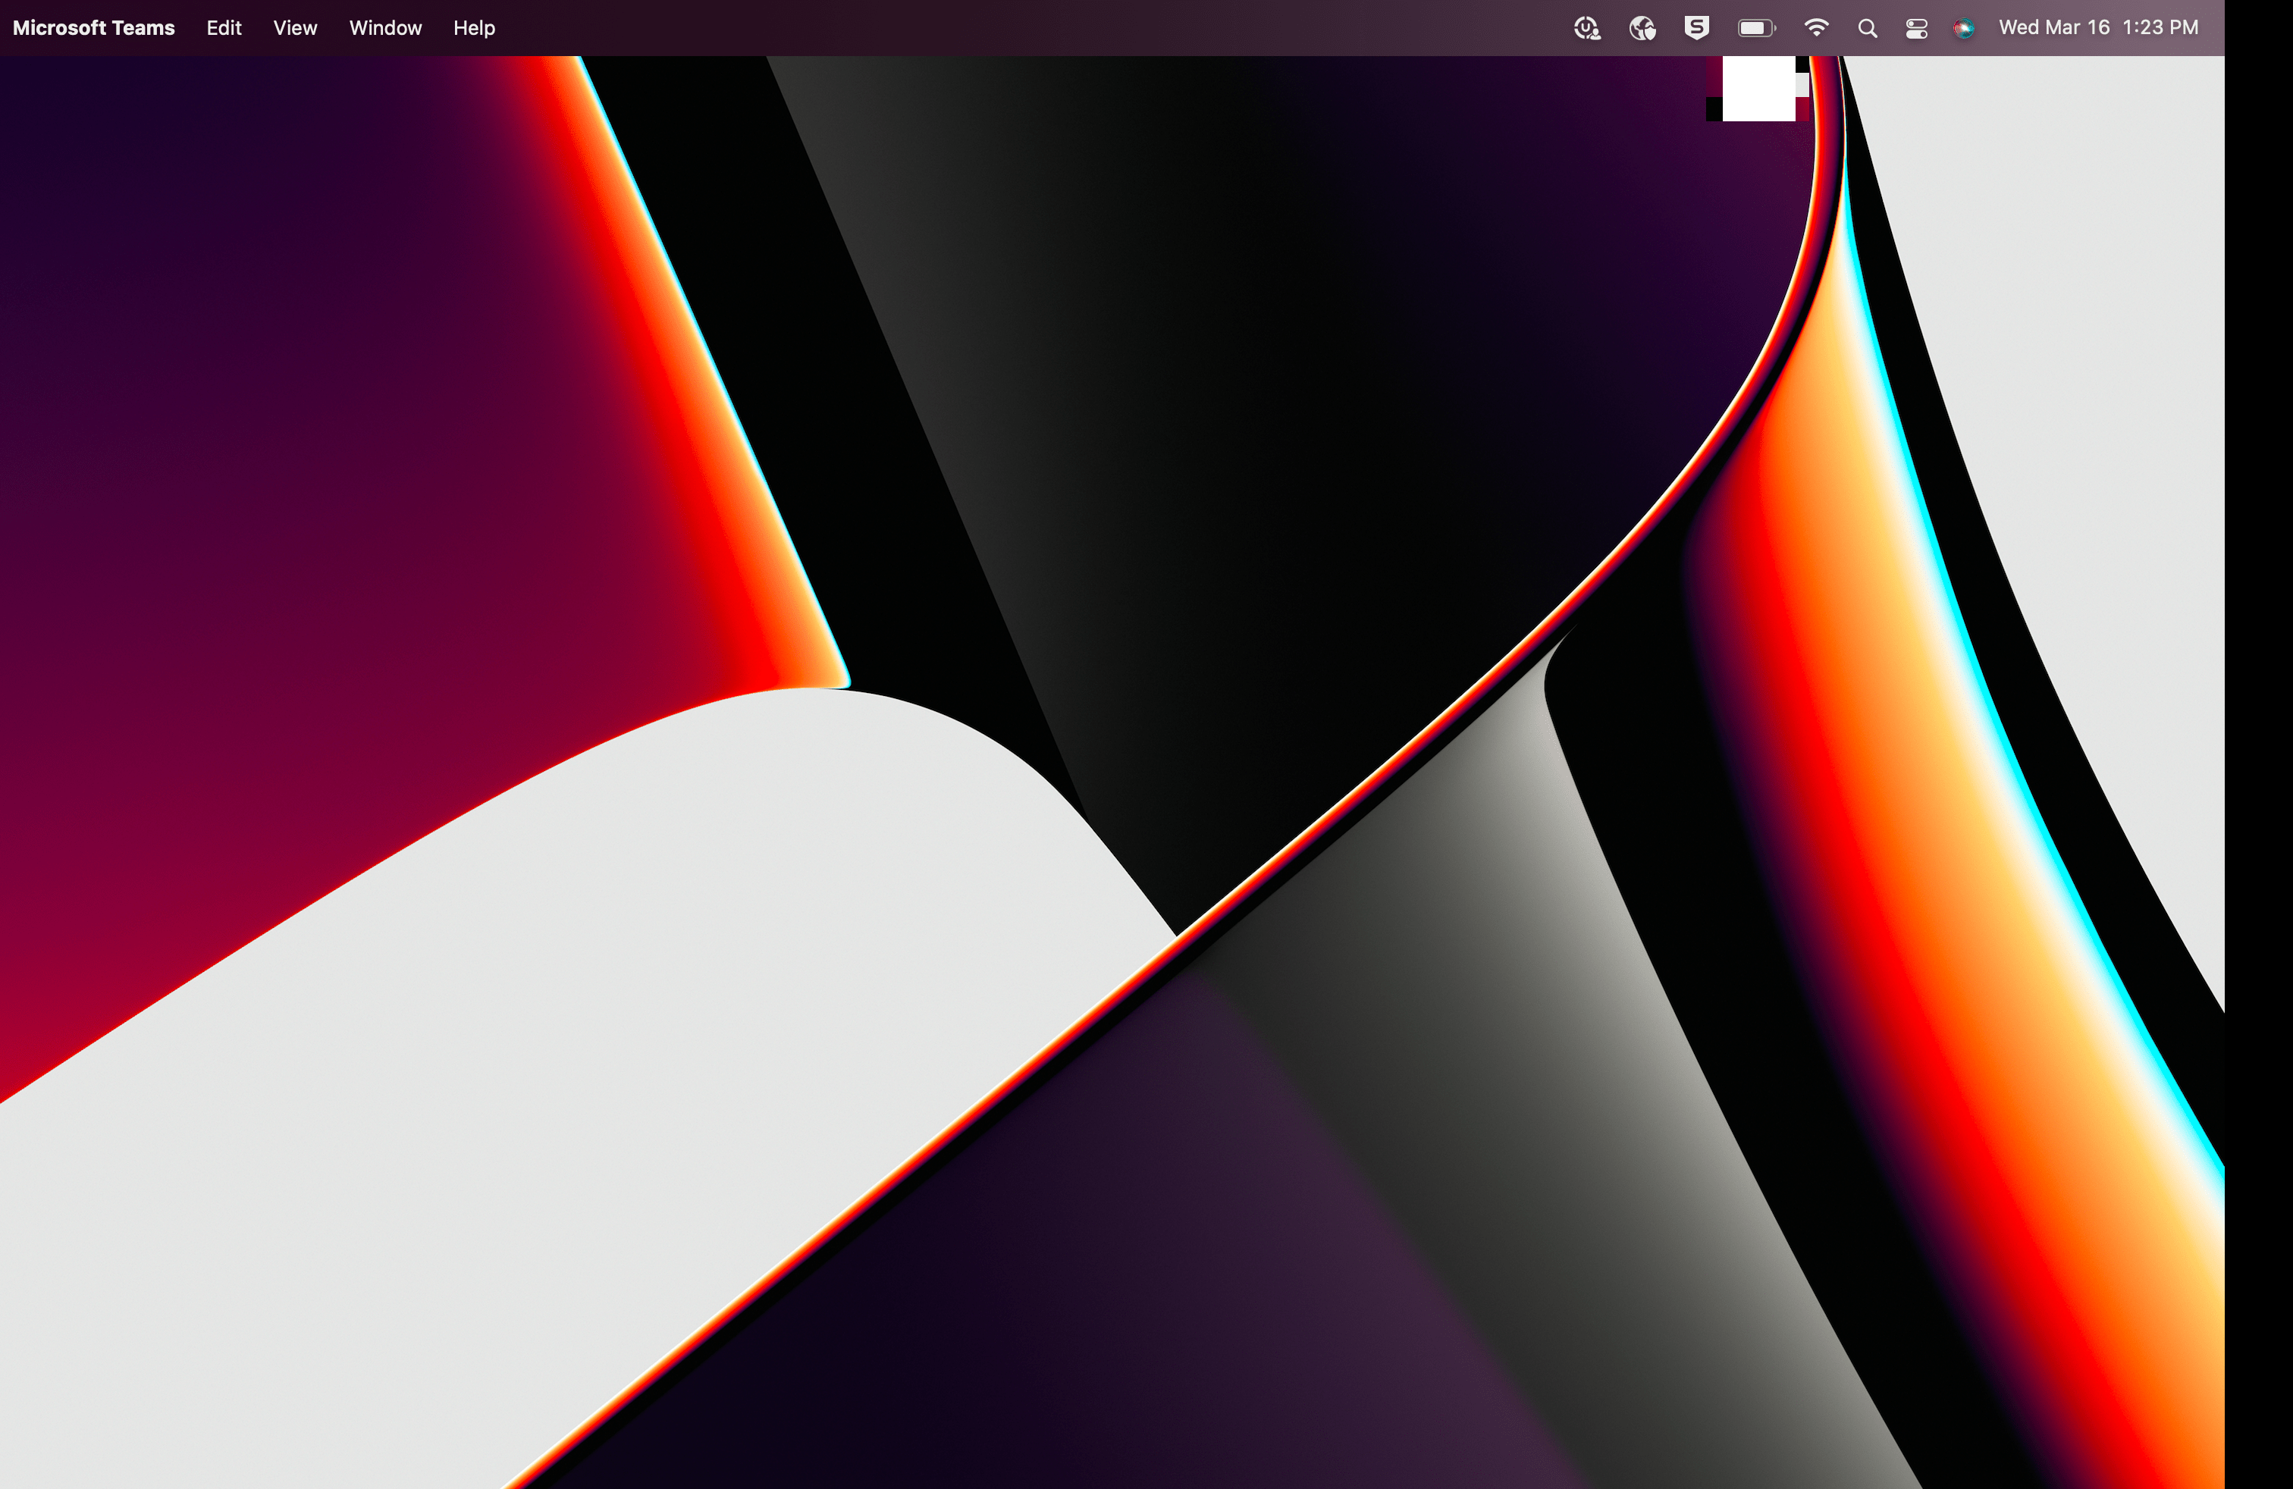Open the Microsoft Teams application menu

(x=93, y=28)
